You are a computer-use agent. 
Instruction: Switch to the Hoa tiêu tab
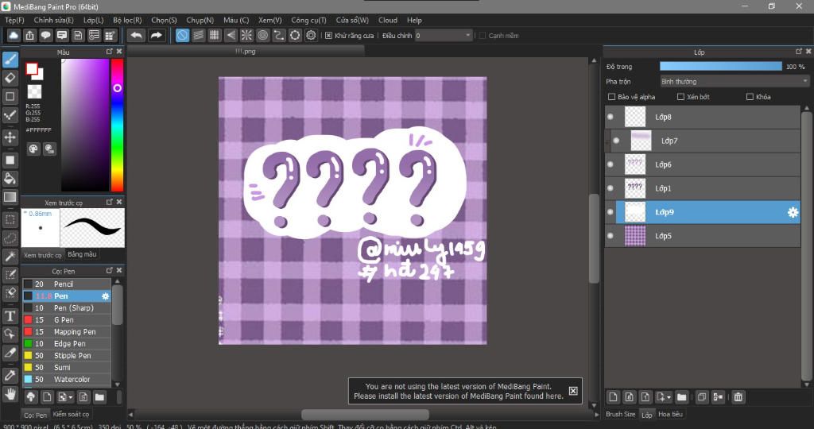(670, 415)
